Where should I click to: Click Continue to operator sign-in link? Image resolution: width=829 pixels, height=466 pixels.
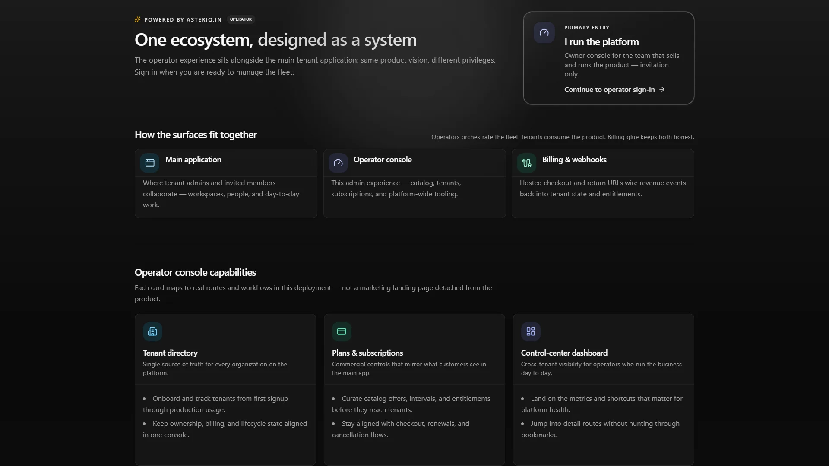[x=614, y=89]
